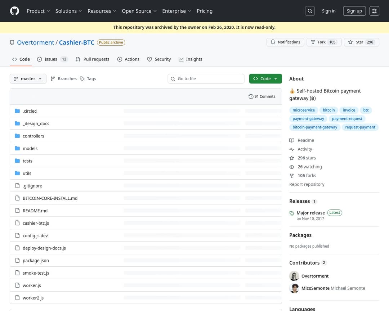
Task: Select the microservice topic tag
Action: click(x=304, y=110)
